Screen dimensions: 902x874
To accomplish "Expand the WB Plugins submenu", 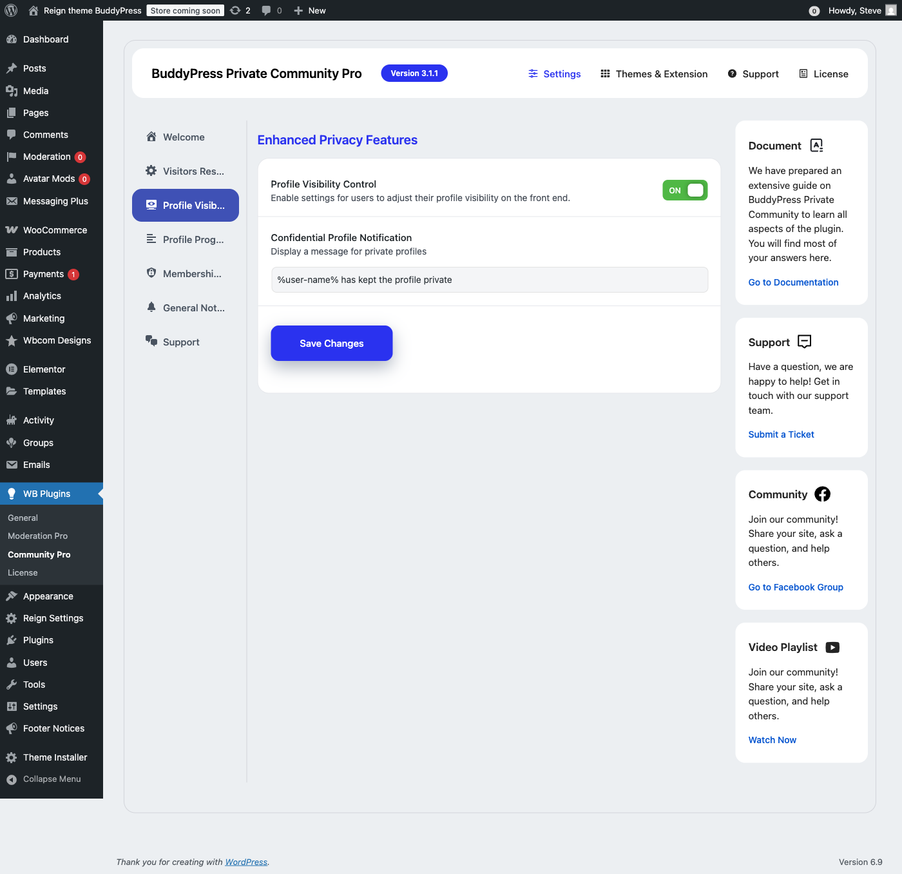I will tap(45, 493).
